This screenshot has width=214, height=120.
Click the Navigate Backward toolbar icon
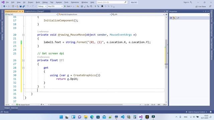(x=4, y=6)
